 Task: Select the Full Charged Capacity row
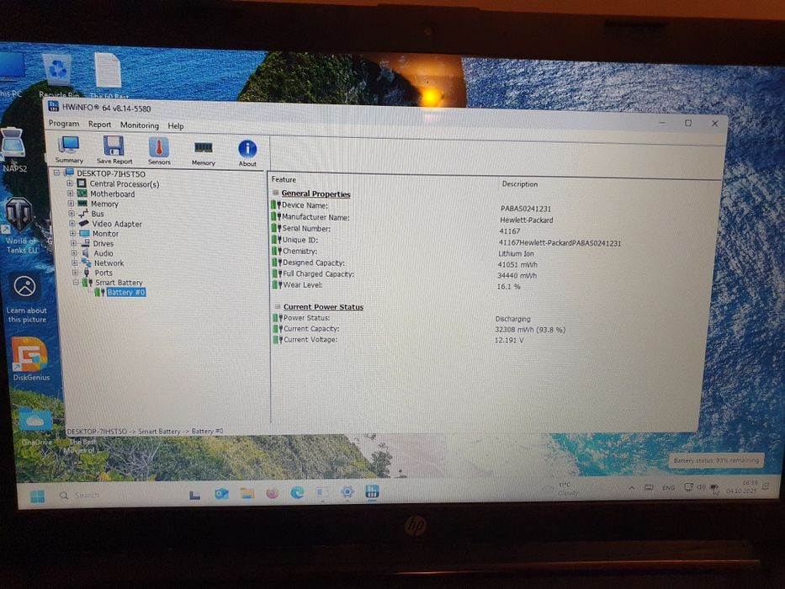(x=318, y=274)
